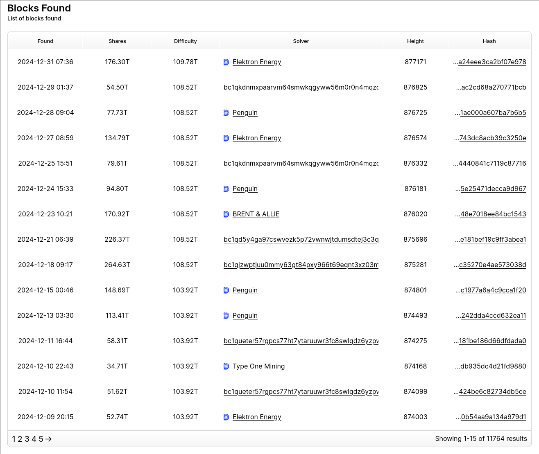
Task: Click block height 875696
Action: 415,240
